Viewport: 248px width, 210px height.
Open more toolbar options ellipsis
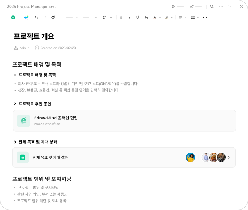pos(205,17)
